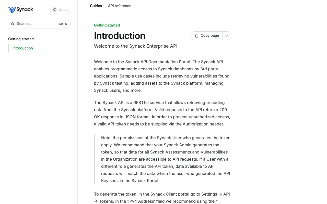Click the Synack logo
The height and width of the screenshot is (204, 327).
coord(21,10)
